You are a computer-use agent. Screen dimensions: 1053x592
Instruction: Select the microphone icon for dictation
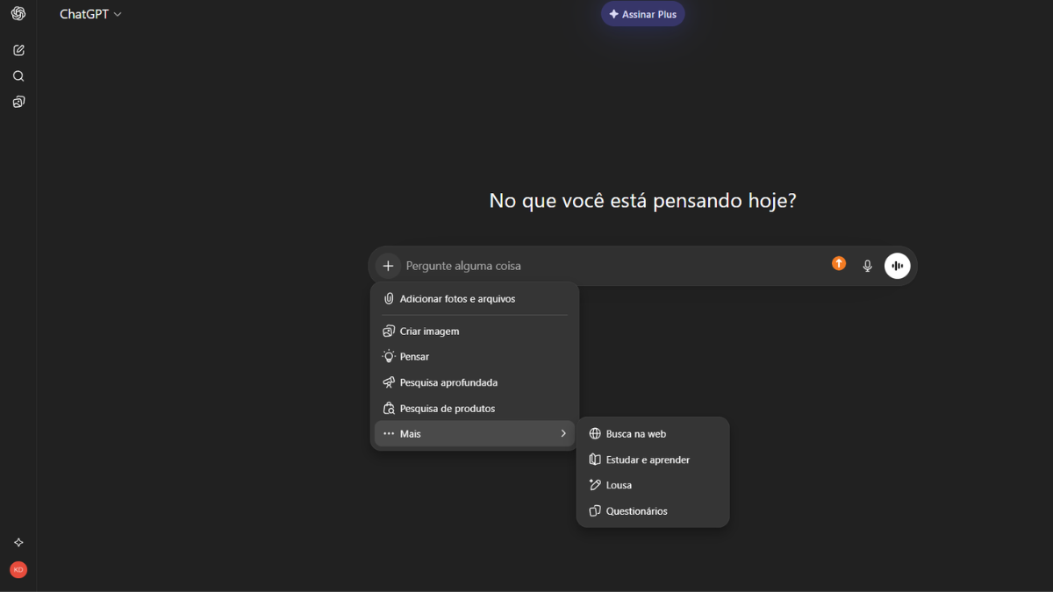(x=867, y=265)
